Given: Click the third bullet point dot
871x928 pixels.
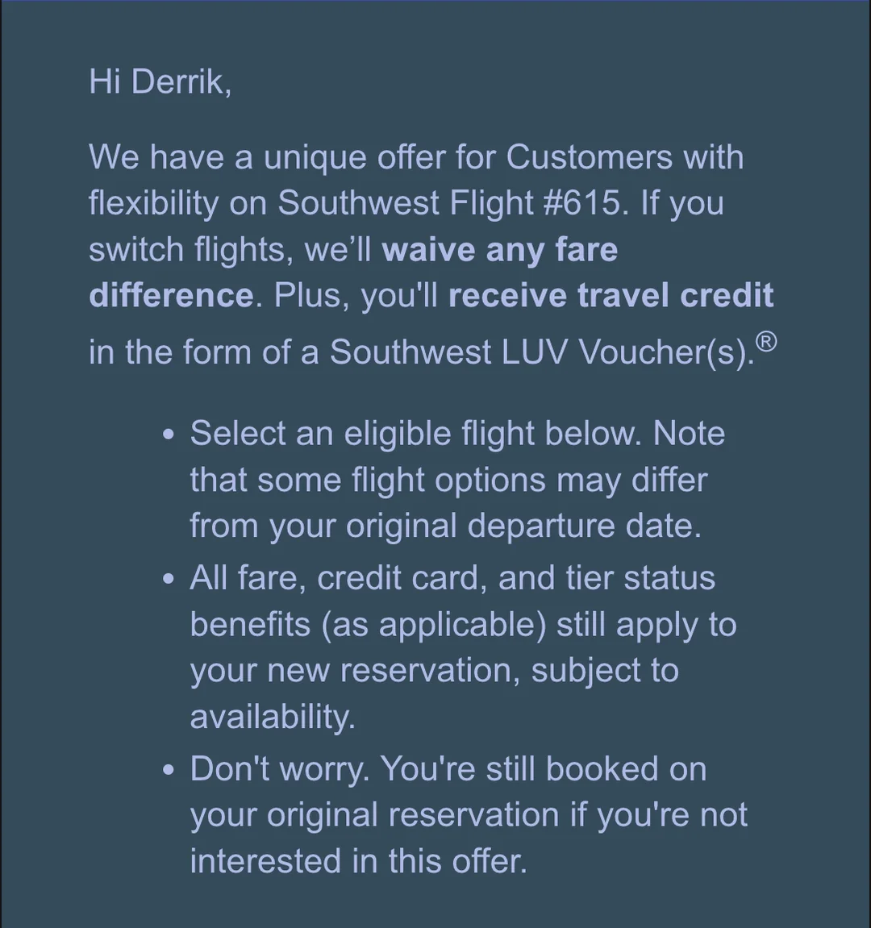Looking at the screenshot, I should (x=168, y=770).
